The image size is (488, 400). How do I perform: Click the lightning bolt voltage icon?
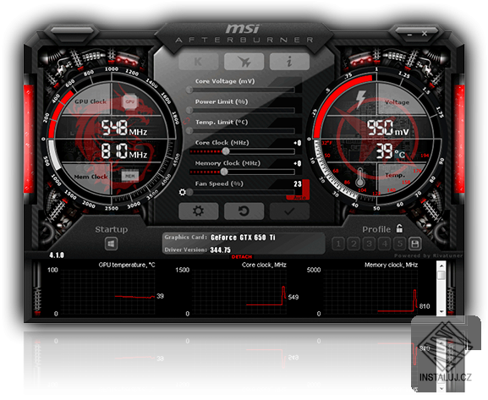pyautogui.click(x=360, y=99)
